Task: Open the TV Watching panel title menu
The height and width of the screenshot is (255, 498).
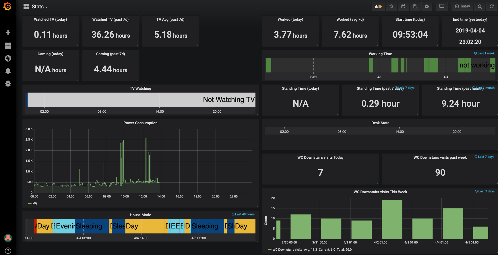Action: [x=140, y=89]
